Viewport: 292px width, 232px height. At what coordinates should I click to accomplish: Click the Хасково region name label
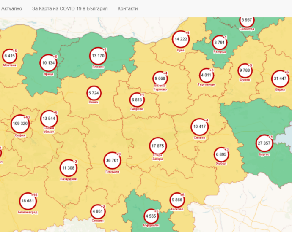[x=177, y=209]
